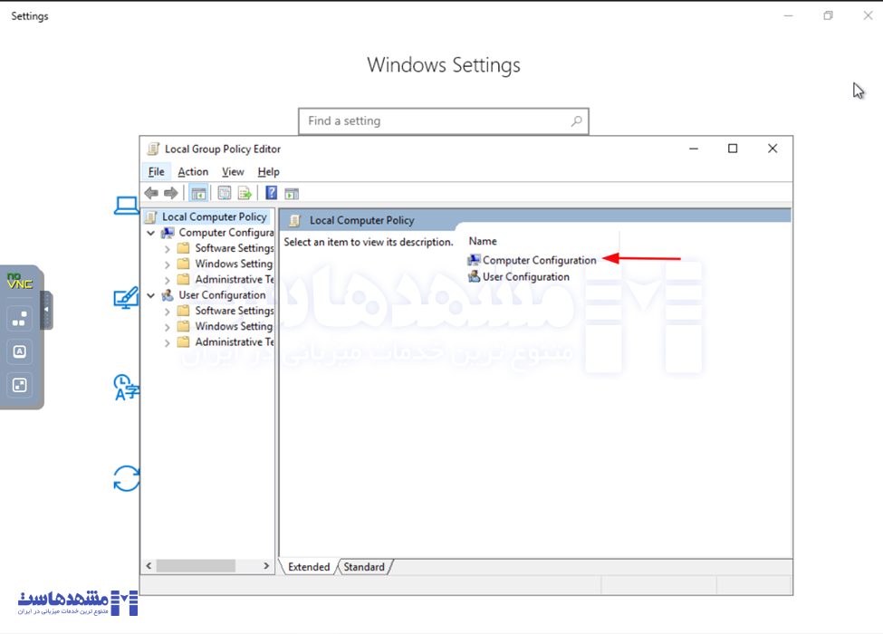Open Help via the blue question mark icon
This screenshot has width=883, height=634.
271,193
